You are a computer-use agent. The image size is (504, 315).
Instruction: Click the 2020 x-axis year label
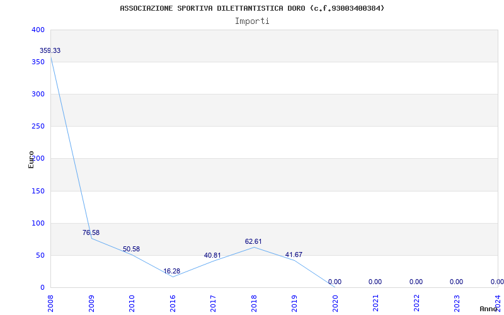click(x=335, y=304)
